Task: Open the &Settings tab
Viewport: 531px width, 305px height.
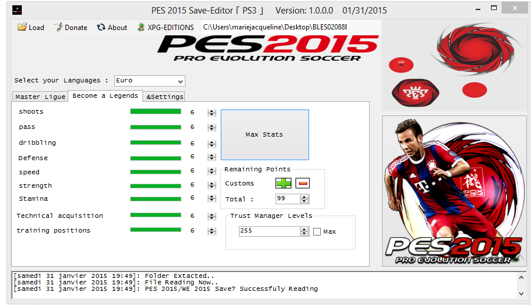Action: pyautogui.click(x=165, y=97)
